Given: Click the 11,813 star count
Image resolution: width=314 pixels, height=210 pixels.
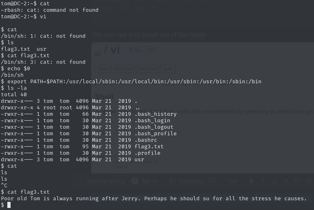Looking at the screenshot, I should [150, 50].
